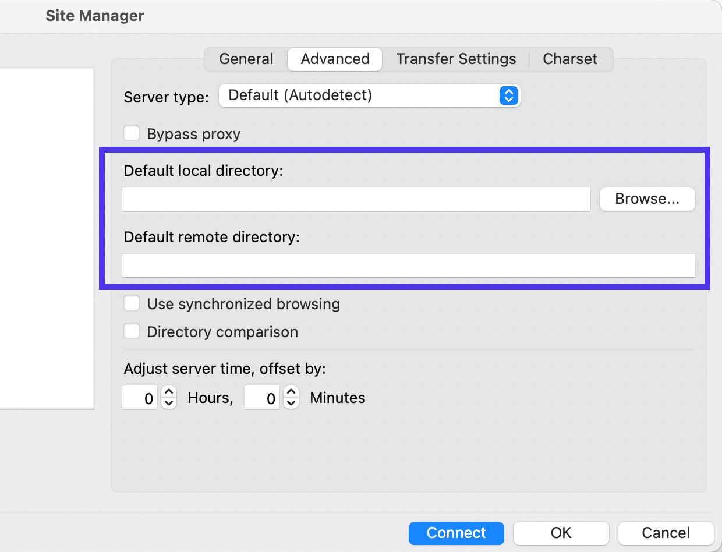722x552 pixels.
Task: Click the Default local directory field
Action: point(356,199)
